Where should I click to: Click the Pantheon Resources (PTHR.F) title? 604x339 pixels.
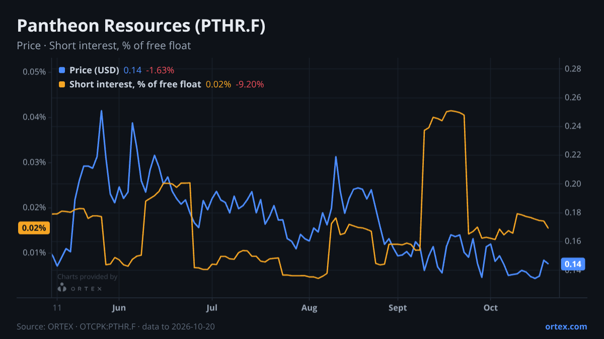pyautogui.click(x=141, y=26)
